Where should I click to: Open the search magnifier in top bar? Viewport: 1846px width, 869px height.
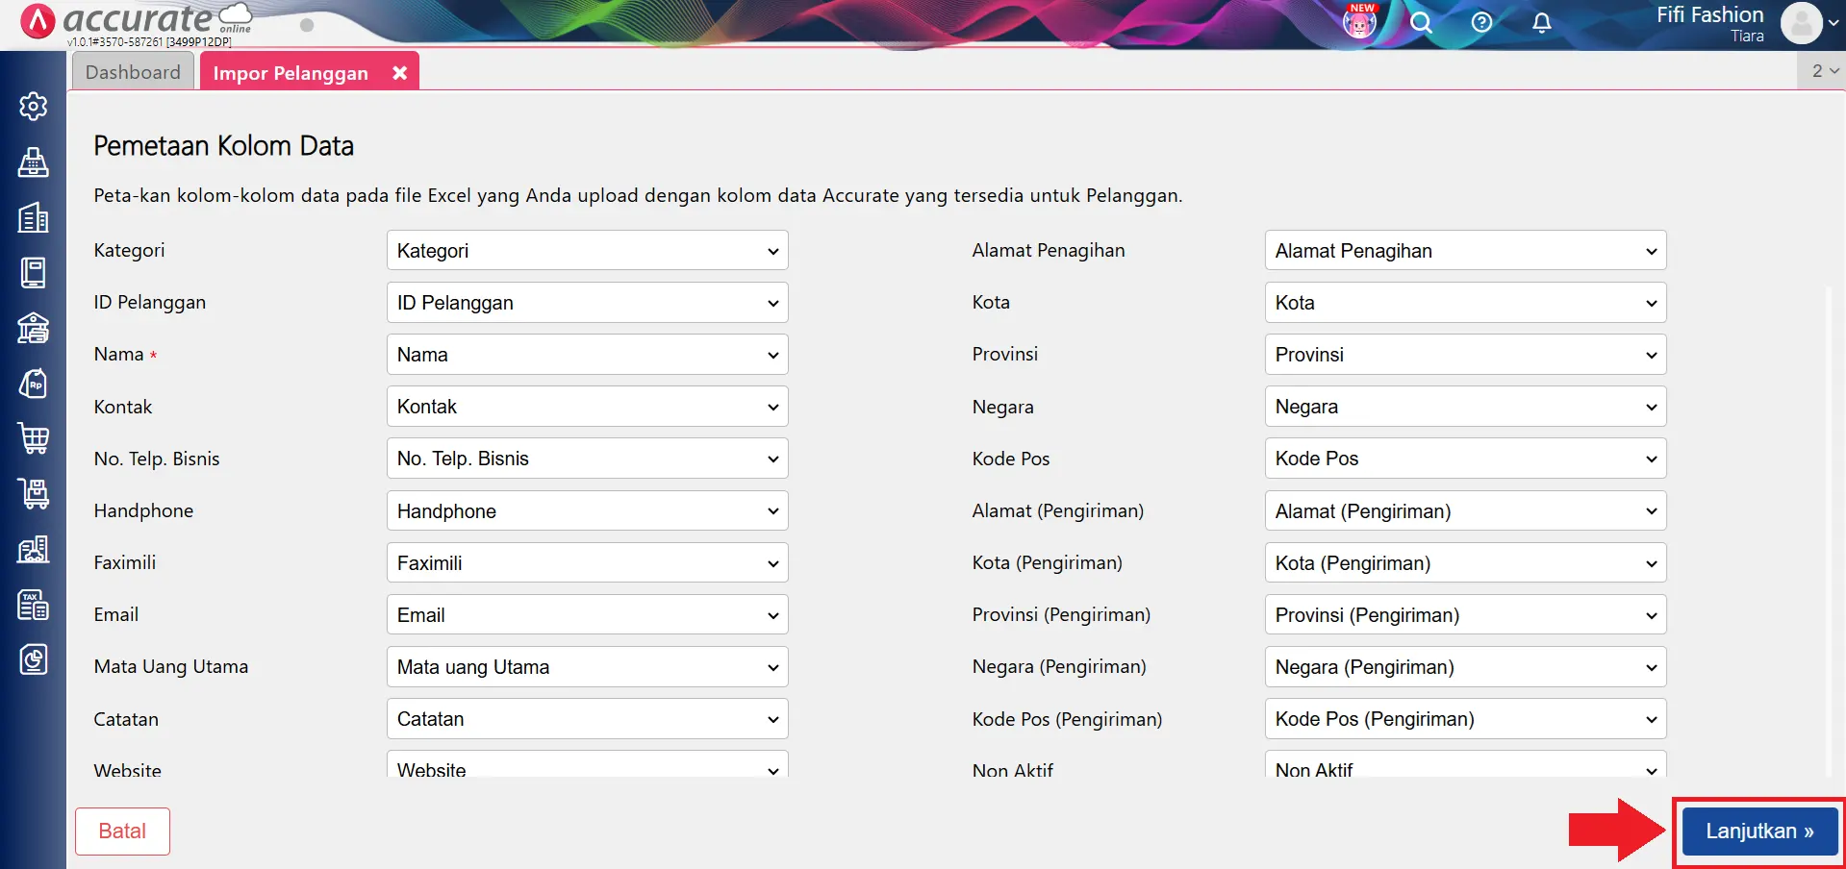[x=1420, y=22]
